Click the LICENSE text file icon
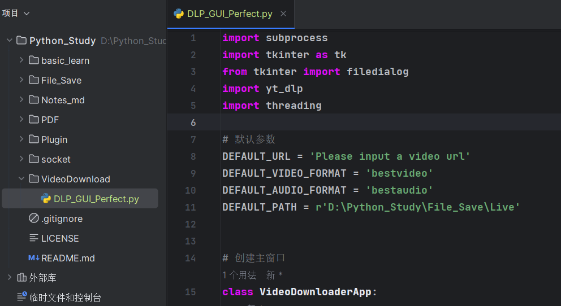Image resolution: width=561 pixels, height=306 pixels. coord(33,238)
